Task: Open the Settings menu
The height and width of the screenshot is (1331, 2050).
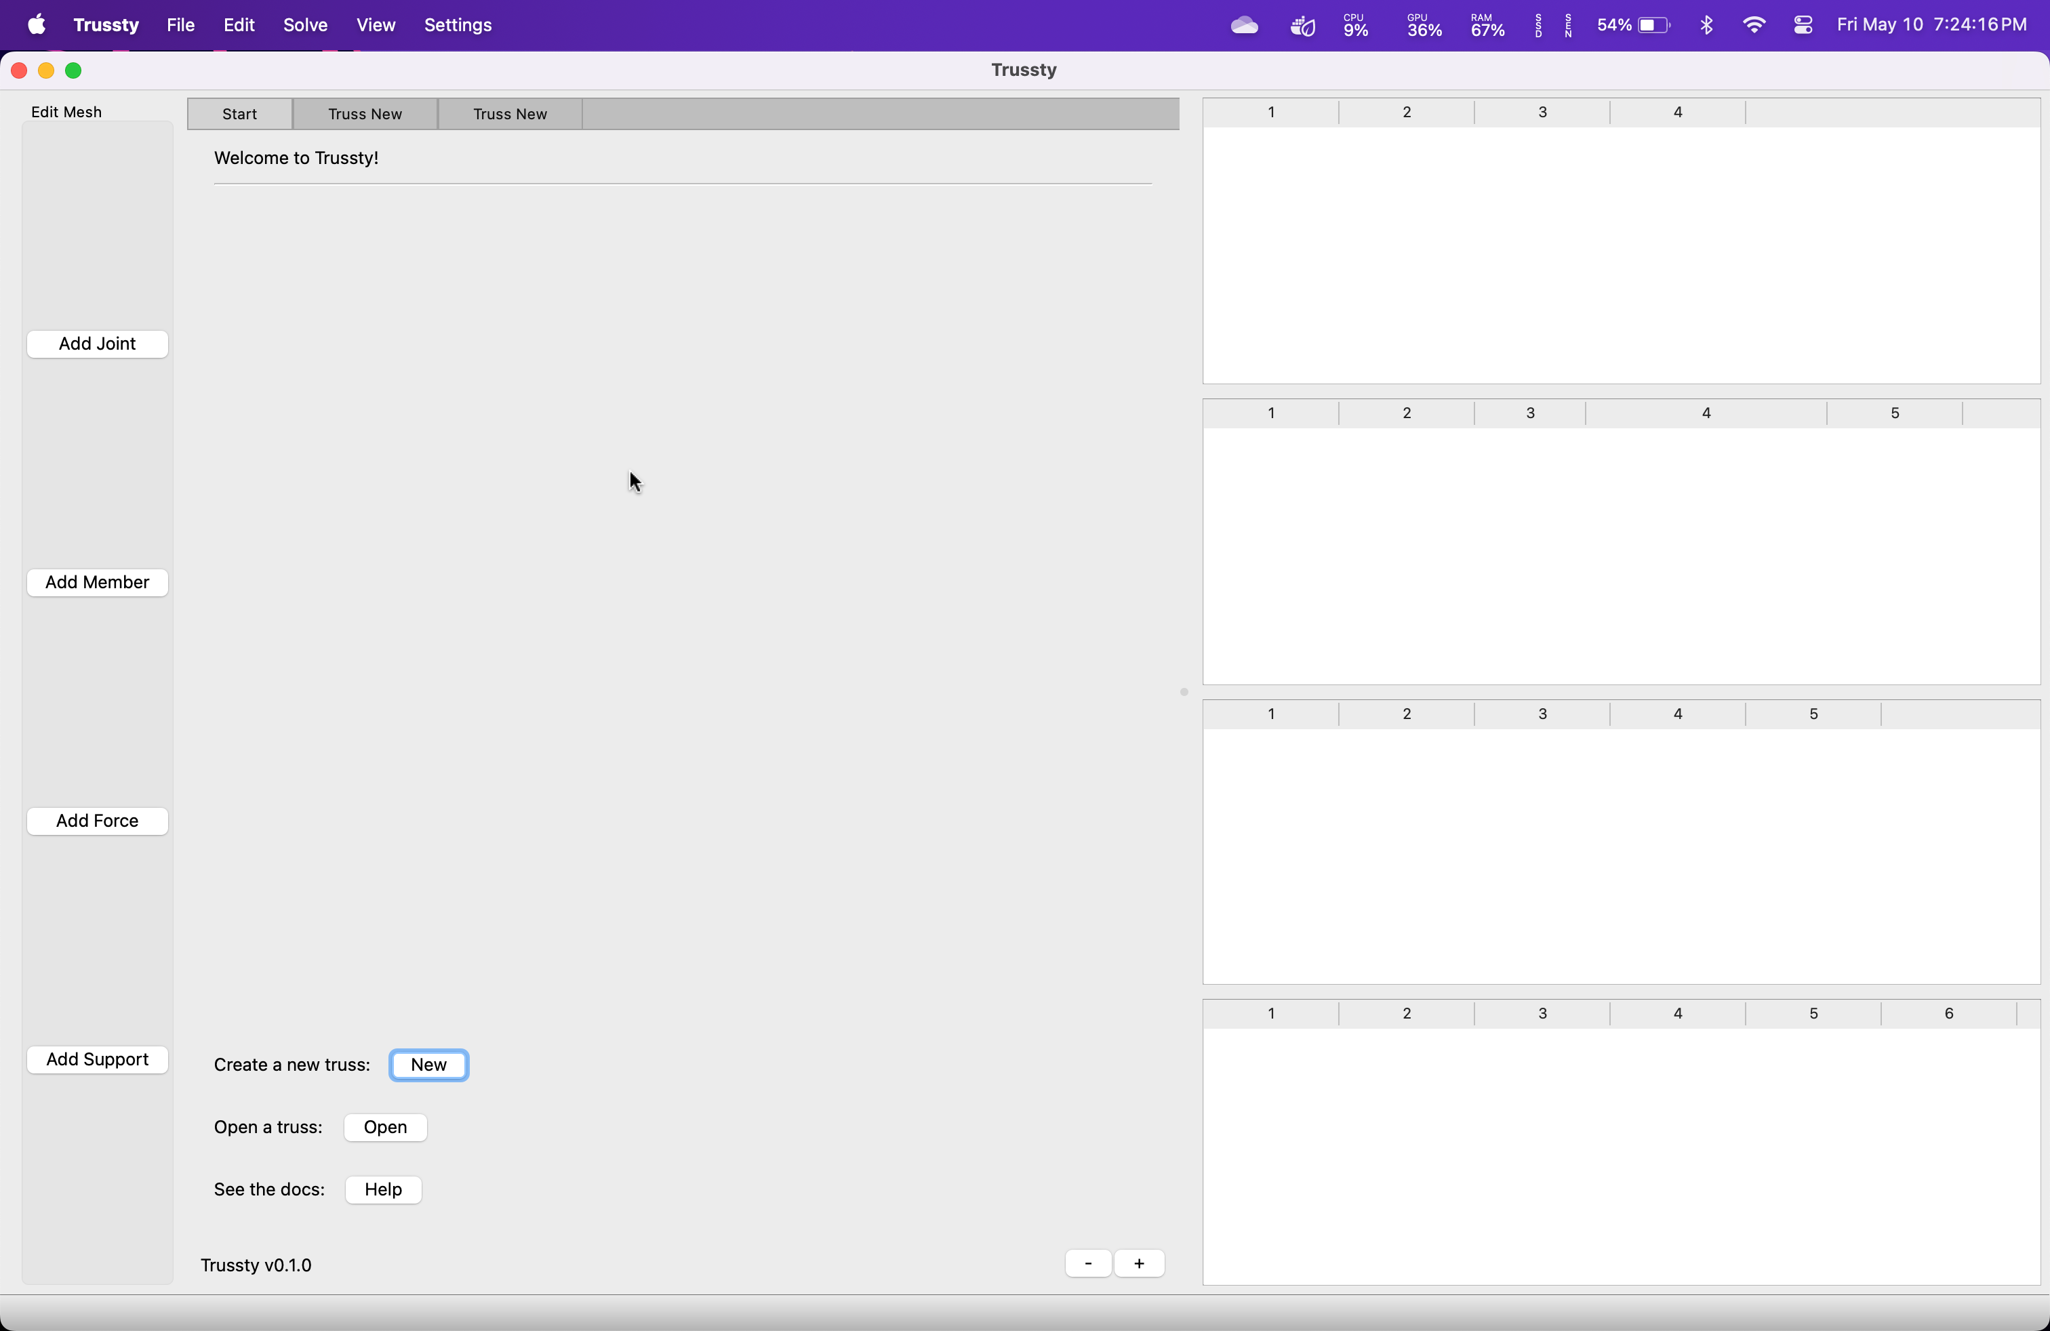Action: [x=458, y=25]
